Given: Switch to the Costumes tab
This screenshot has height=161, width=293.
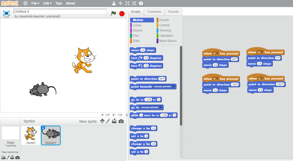Looking at the screenshot, I should coord(154,12).
